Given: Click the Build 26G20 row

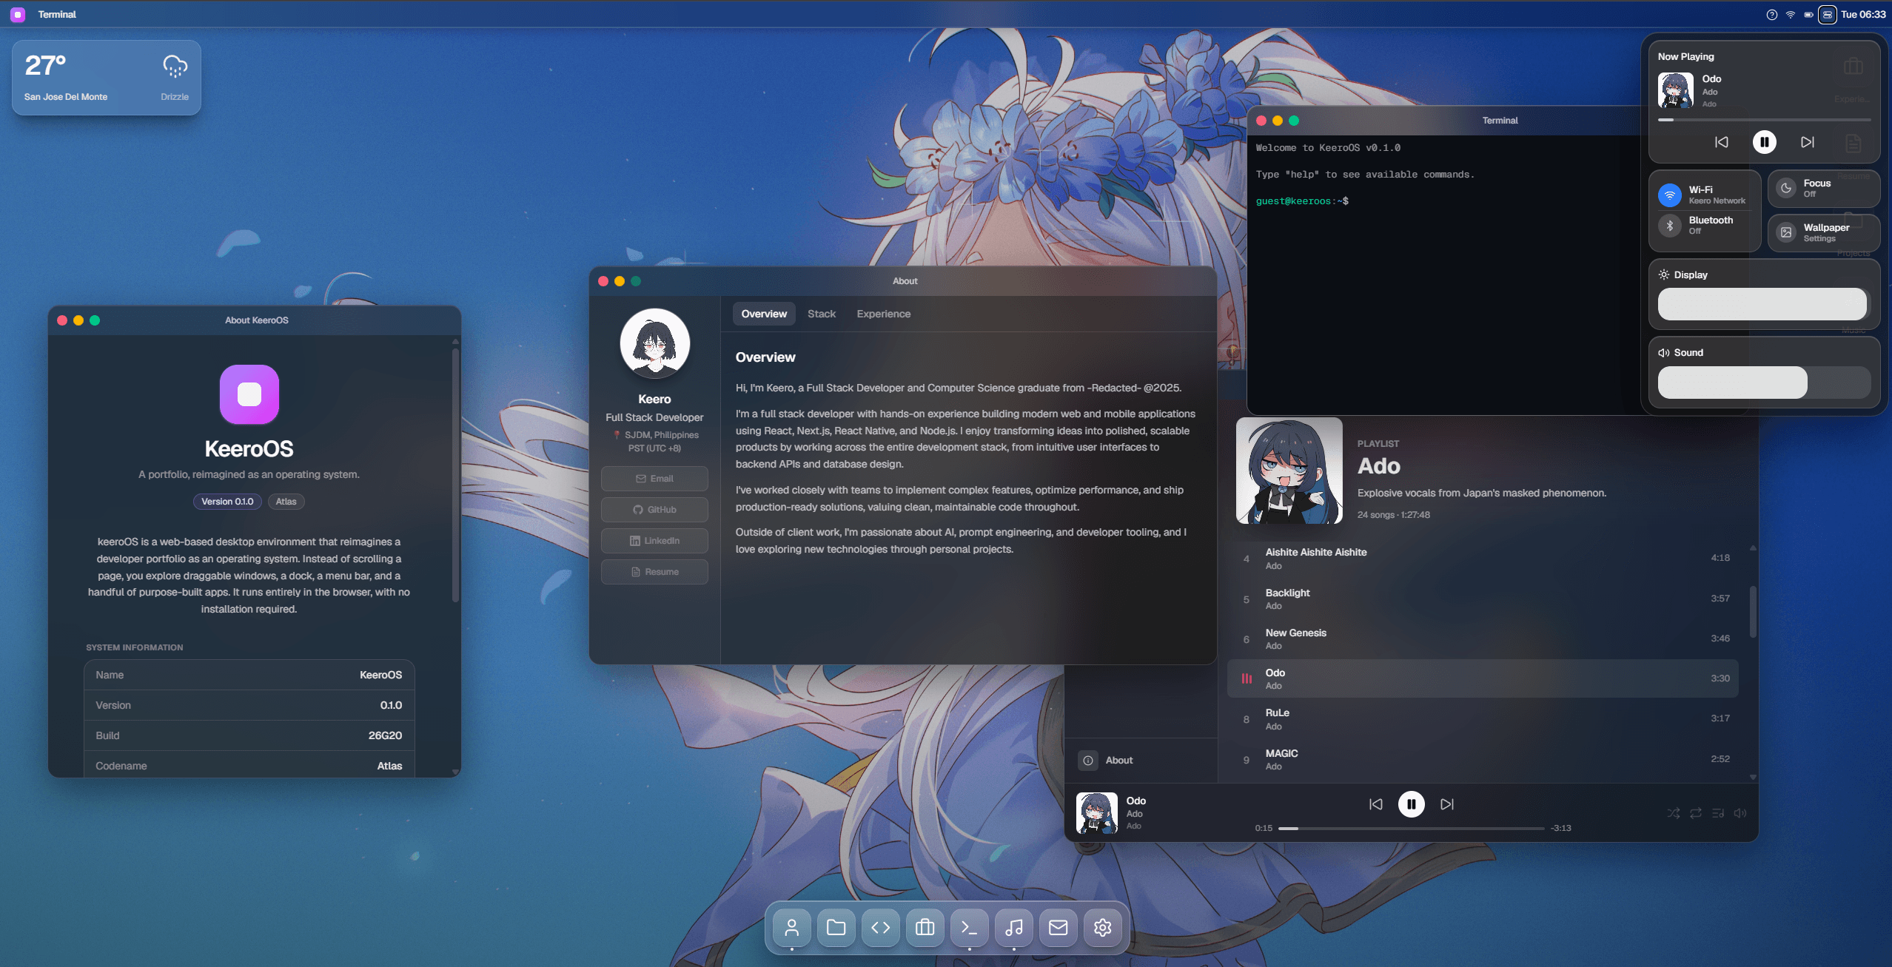Looking at the screenshot, I should [249, 735].
